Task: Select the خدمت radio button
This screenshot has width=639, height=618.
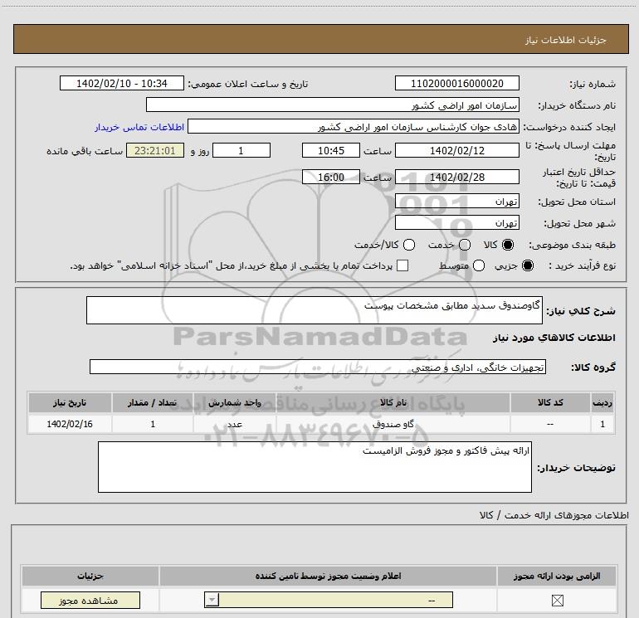Action: coord(465,245)
